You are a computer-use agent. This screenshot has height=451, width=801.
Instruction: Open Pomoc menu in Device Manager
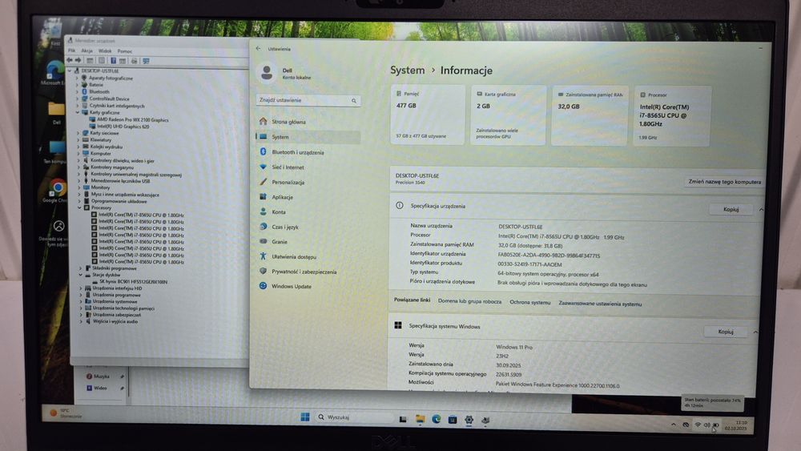point(125,51)
